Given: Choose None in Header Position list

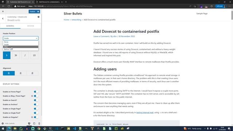Looking at the screenshot, I should point(21,42).
